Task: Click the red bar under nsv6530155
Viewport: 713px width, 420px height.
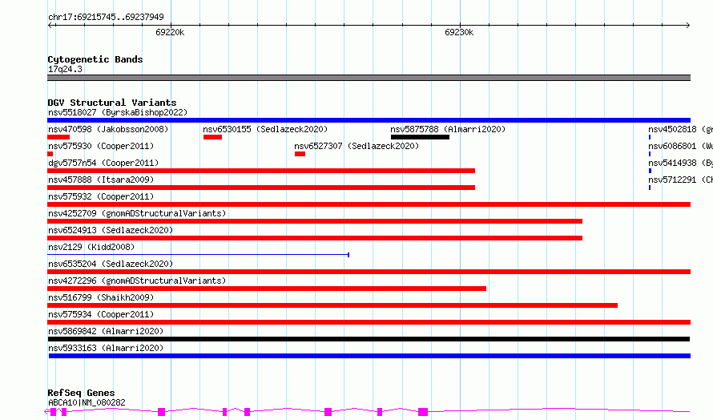Action: (212, 137)
